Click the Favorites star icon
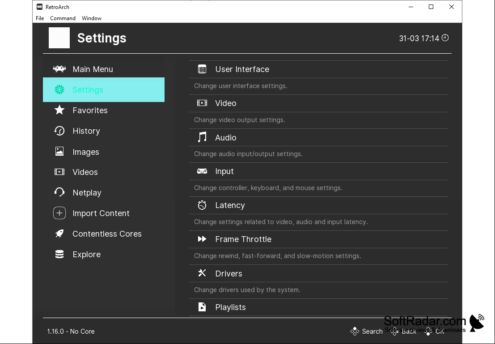495x344 pixels. (x=59, y=110)
